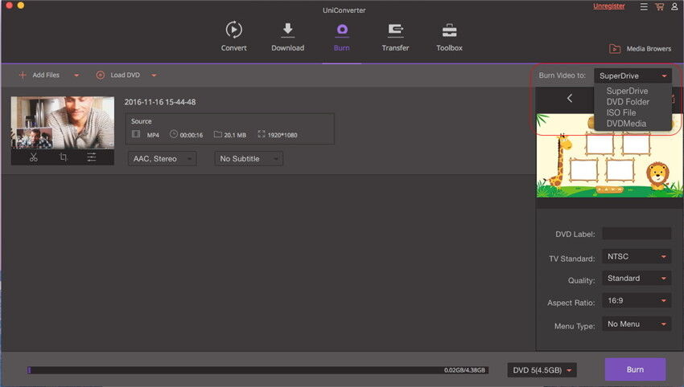Go to previous DVD template arrow
The image size is (684, 387).
click(570, 99)
